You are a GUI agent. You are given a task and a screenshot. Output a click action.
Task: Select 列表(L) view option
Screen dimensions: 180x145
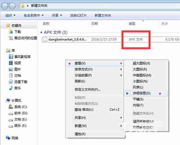tap(146, 87)
